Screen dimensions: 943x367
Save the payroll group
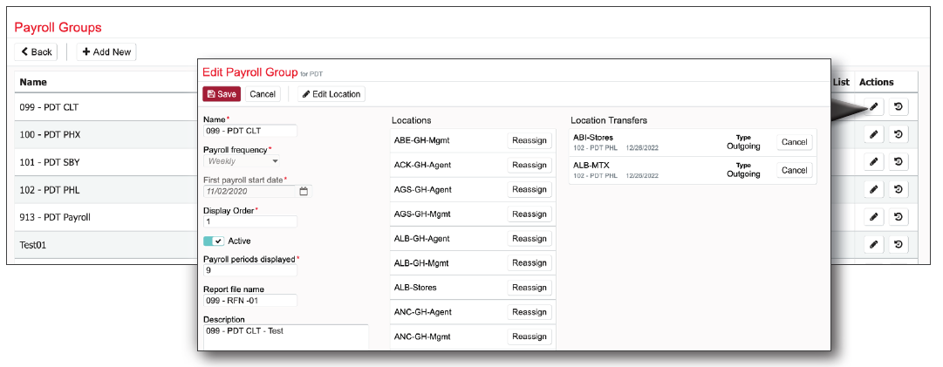[222, 94]
